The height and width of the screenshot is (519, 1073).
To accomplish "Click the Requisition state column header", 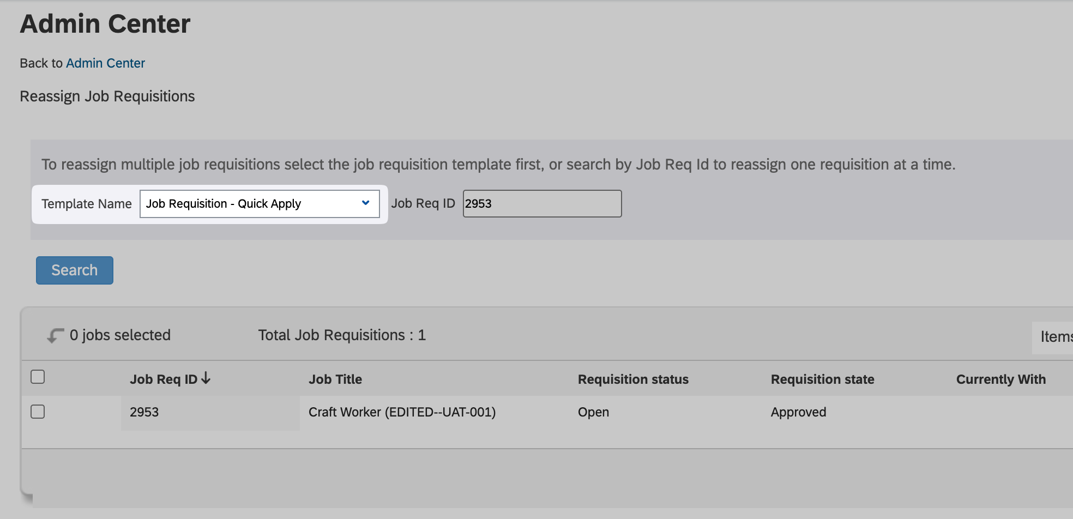I will click(822, 379).
